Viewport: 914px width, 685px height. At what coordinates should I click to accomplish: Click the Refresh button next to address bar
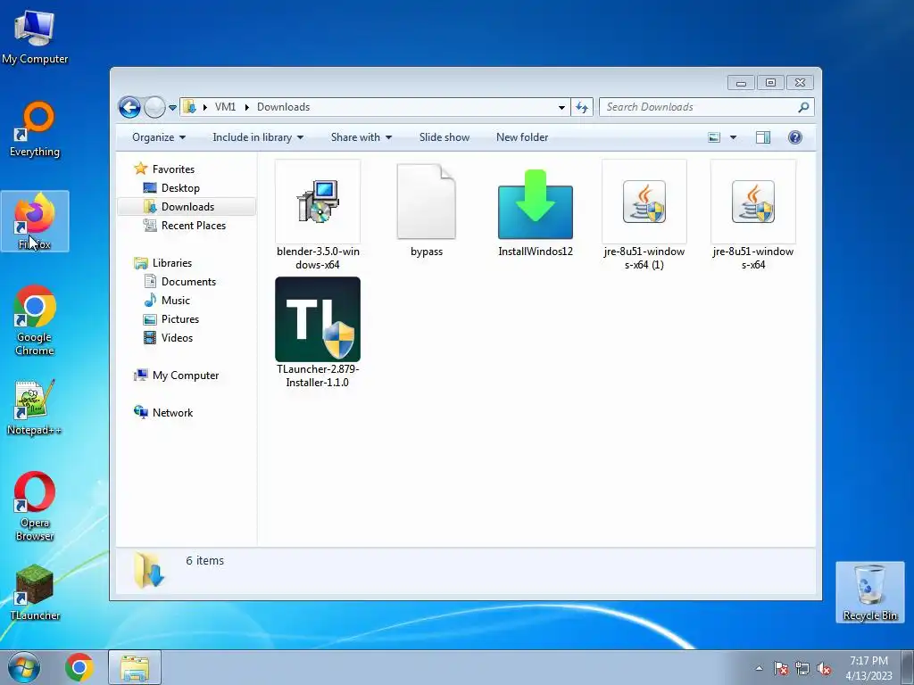(x=582, y=107)
